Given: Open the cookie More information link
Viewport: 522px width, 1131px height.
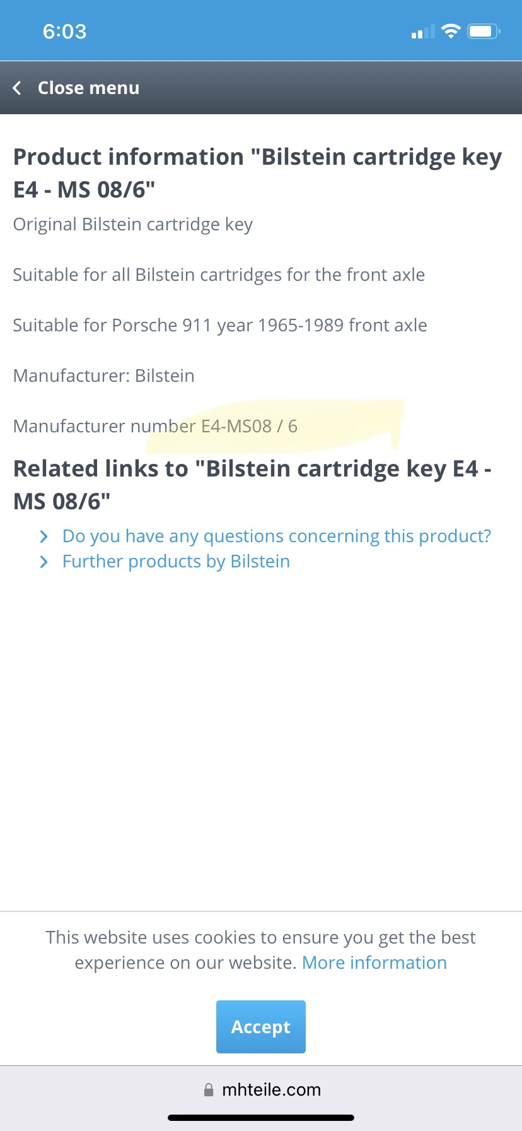Looking at the screenshot, I should [x=374, y=963].
